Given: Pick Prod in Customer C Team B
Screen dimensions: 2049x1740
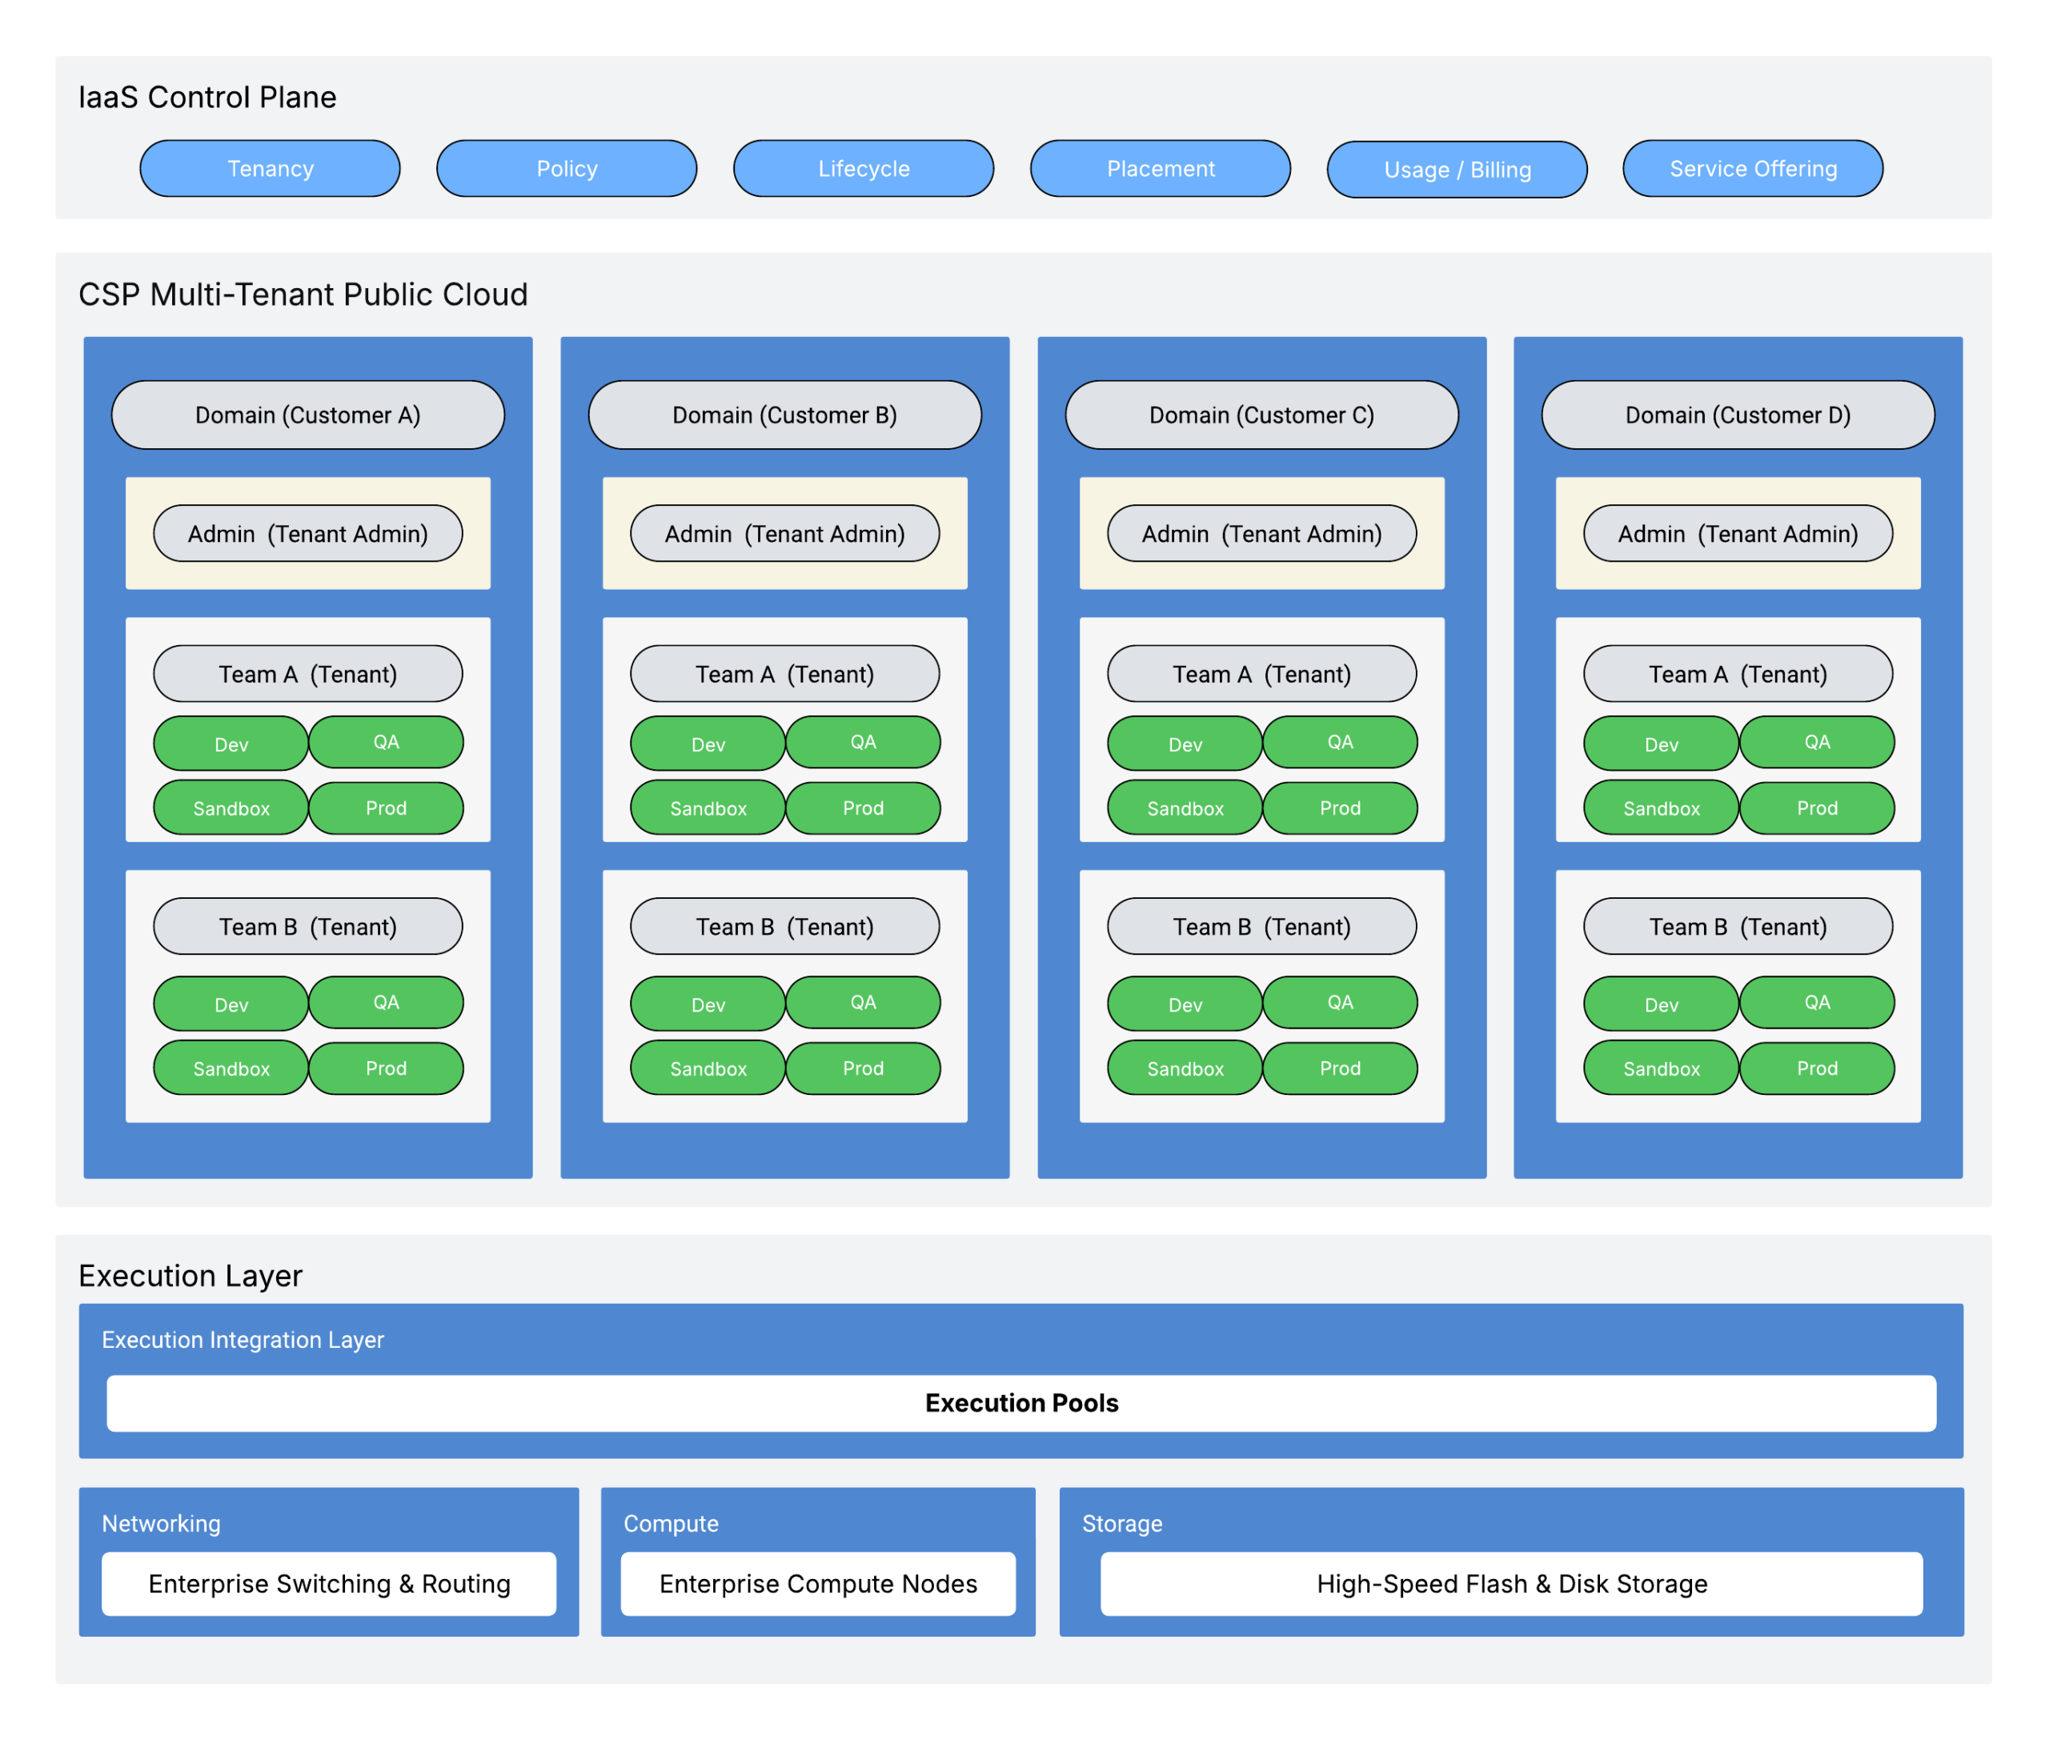Looking at the screenshot, I should pos(1341,1068).
